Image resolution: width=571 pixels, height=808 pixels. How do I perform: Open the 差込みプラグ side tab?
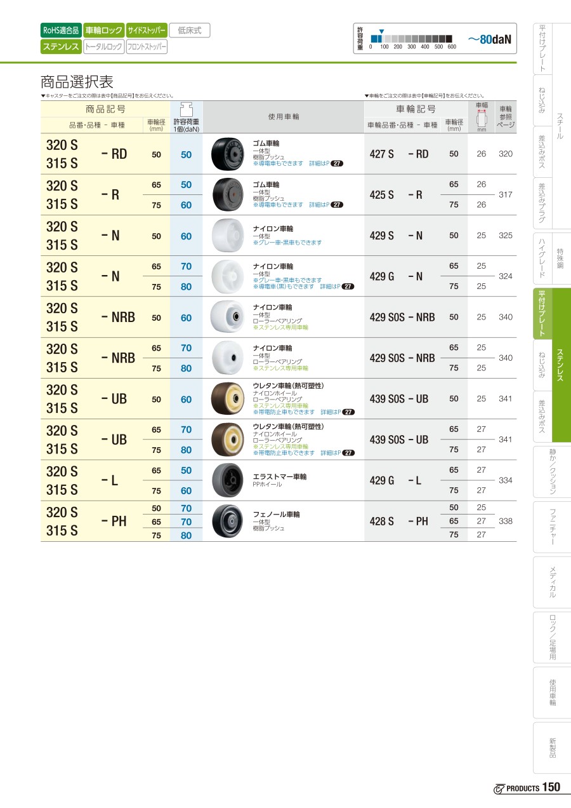pos(542,203)
